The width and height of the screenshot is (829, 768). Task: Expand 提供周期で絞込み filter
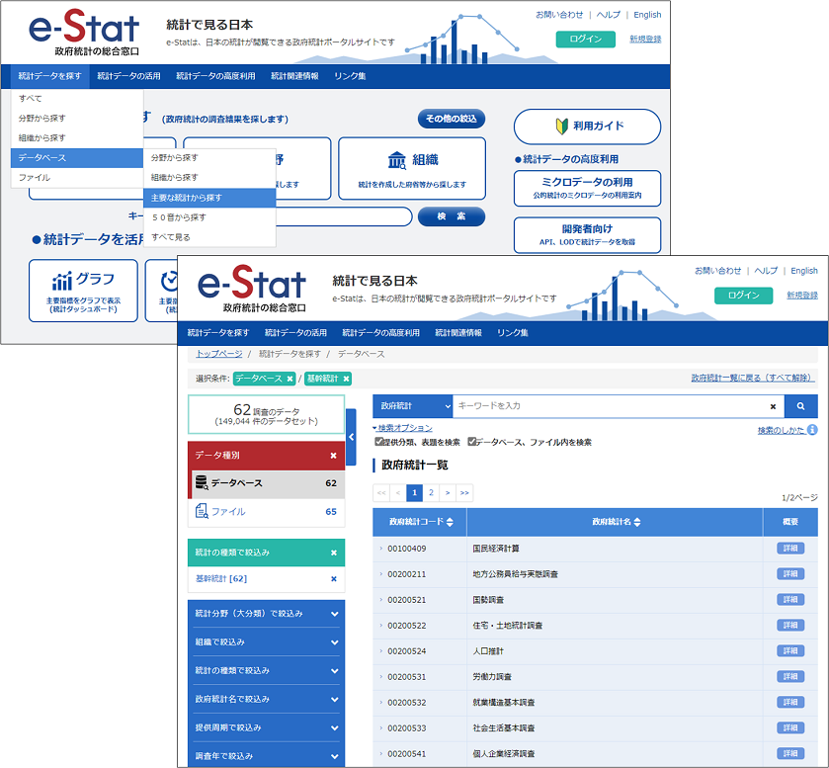coord(266,727)
